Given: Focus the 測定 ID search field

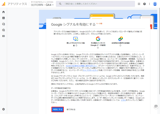Looking at the screenshot, I should (95, 4).
